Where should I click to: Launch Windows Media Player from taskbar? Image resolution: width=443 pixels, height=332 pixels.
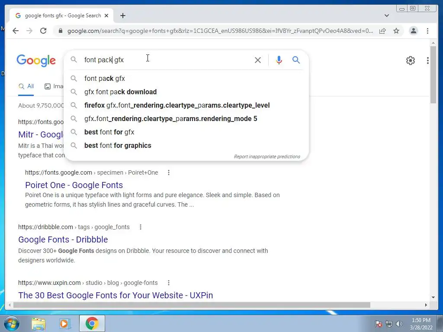(x=65, y=323)
